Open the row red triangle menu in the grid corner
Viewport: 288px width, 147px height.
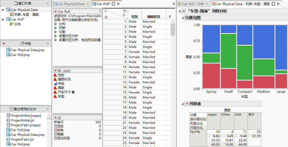coord(106,17)
